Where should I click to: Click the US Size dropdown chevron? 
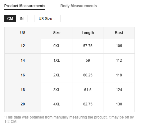click(54, 19)
